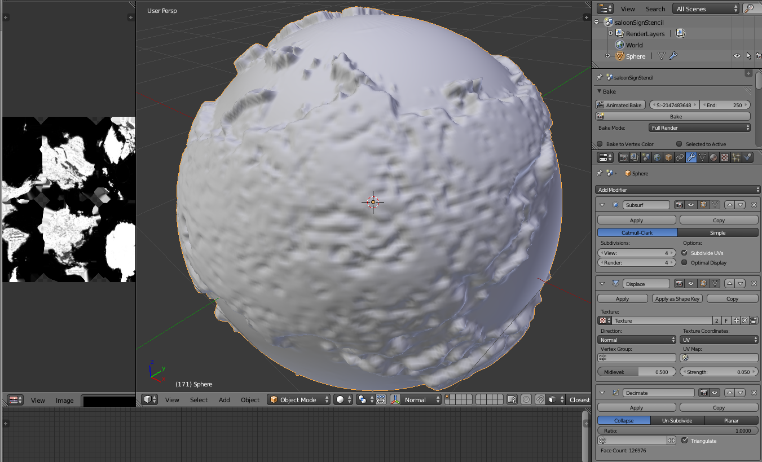The image size is (762, 462).
Task: Collapse the Subsurf modifier panel
Action: pos(602,205)
